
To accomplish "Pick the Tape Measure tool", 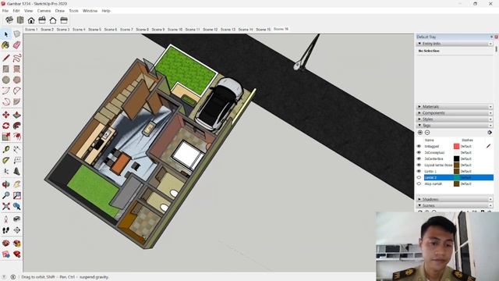I will pyautogui.click(x=5, y=149).
